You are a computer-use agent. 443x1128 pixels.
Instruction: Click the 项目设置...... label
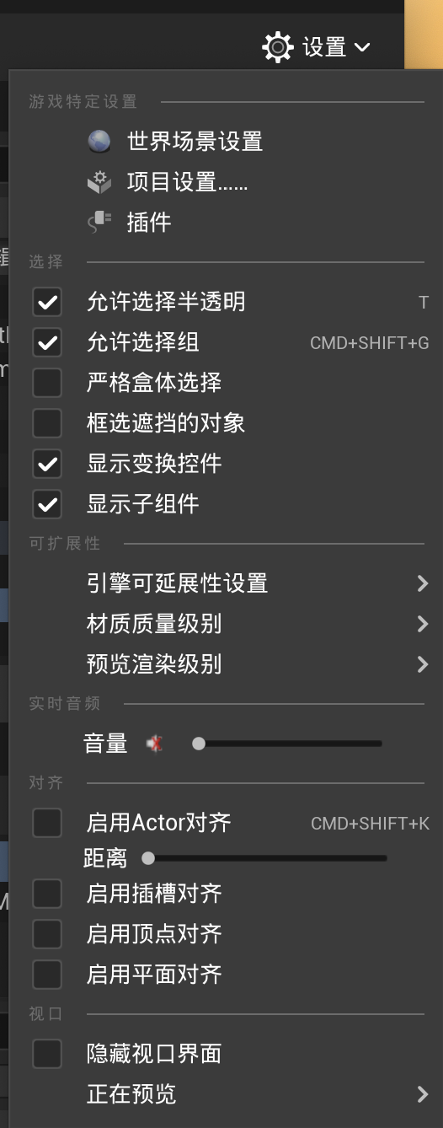(x=187, y=181)
